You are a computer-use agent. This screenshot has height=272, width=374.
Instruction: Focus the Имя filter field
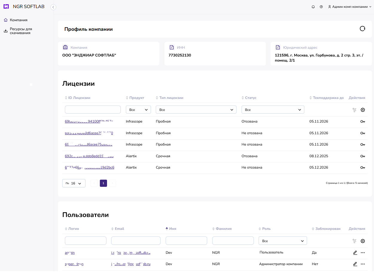[x=186, y=241]
